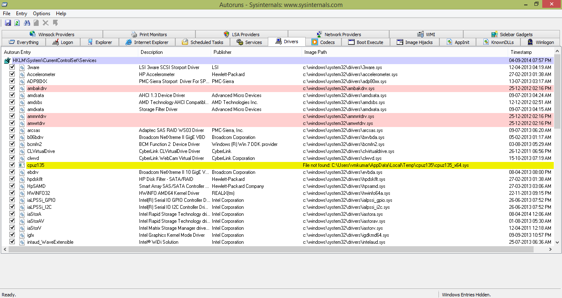The height and width of the screenshot is (298, 562).
Task: Uncheck the b06bdrv entry checkbox
Action: (x=12, y=137)
